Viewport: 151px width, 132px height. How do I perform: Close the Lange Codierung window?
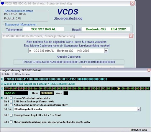[149, 70]
